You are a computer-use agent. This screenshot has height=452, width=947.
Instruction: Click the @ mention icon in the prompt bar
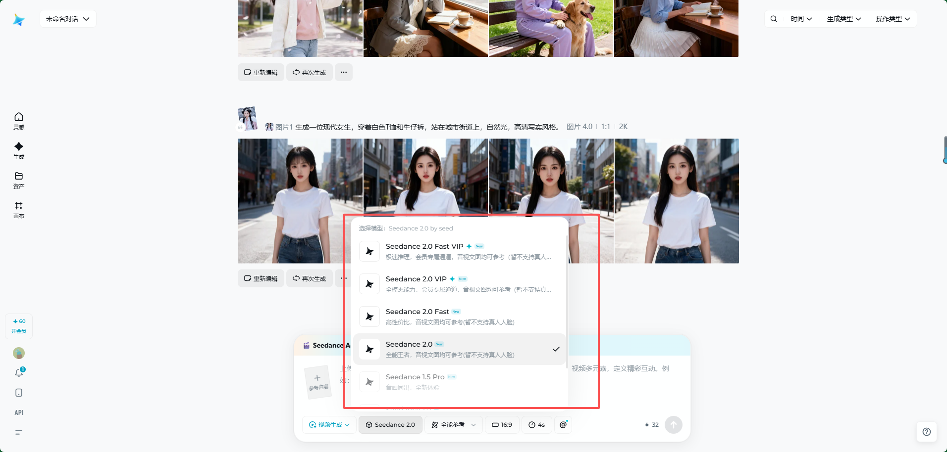pyautogui.click(x=563, y=424)
